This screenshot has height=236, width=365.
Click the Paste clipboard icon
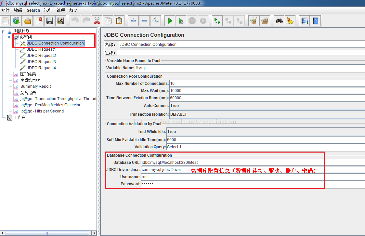pos(119,21)
